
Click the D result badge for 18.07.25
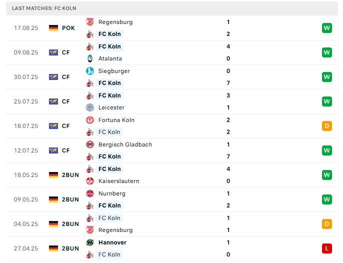point(327,126)
